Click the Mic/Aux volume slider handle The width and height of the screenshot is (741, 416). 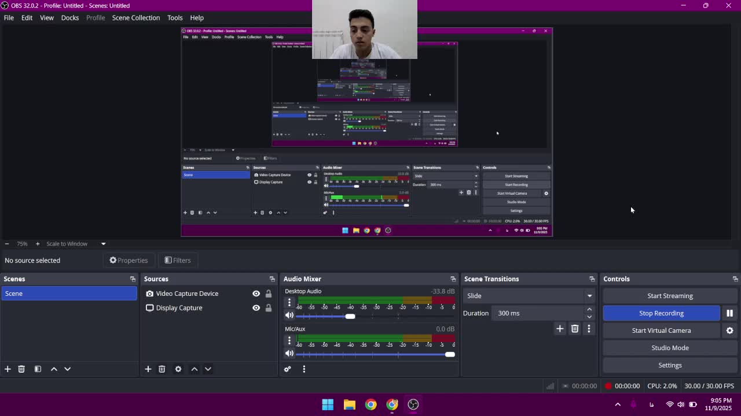[450, 354]
